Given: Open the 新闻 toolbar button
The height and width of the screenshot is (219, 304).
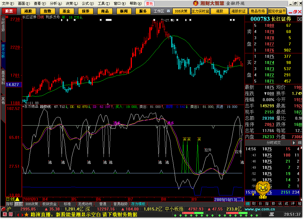Looking at the screenshot, I should [124, 11].
